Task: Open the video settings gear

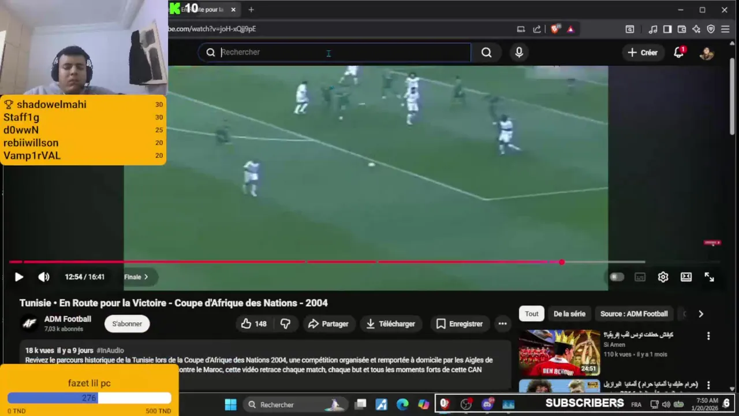Action: click(663, 277)
